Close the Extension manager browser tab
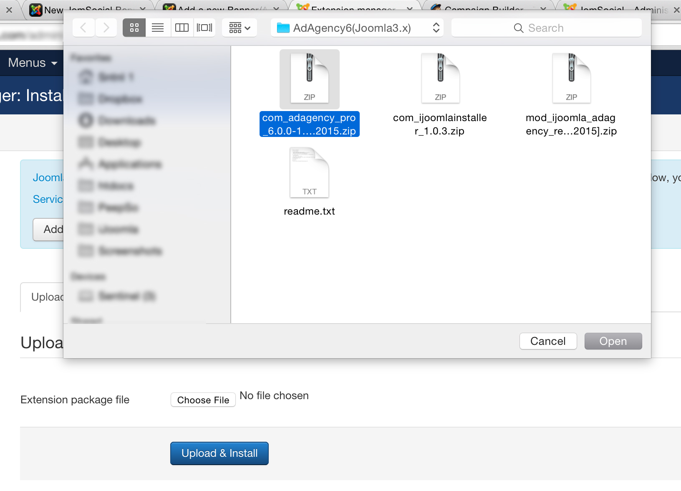 pos(409,9)
